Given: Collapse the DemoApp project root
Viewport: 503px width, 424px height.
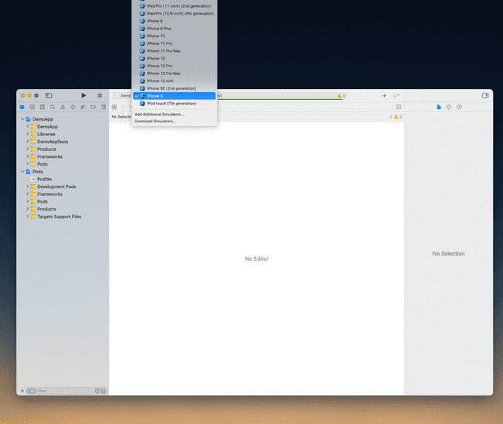Looking at the screenshot, I should click(22, 119).
